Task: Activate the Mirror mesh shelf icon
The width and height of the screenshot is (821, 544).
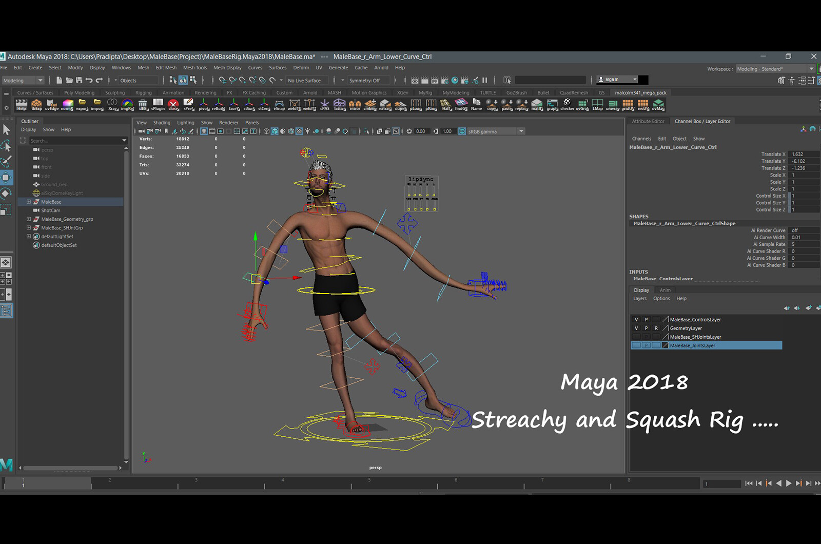Action: tap(354, 105)
